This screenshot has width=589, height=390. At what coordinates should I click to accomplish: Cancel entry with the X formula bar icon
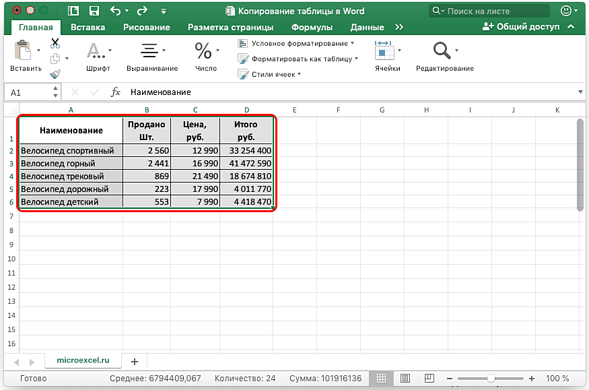[x=75, y=92]
